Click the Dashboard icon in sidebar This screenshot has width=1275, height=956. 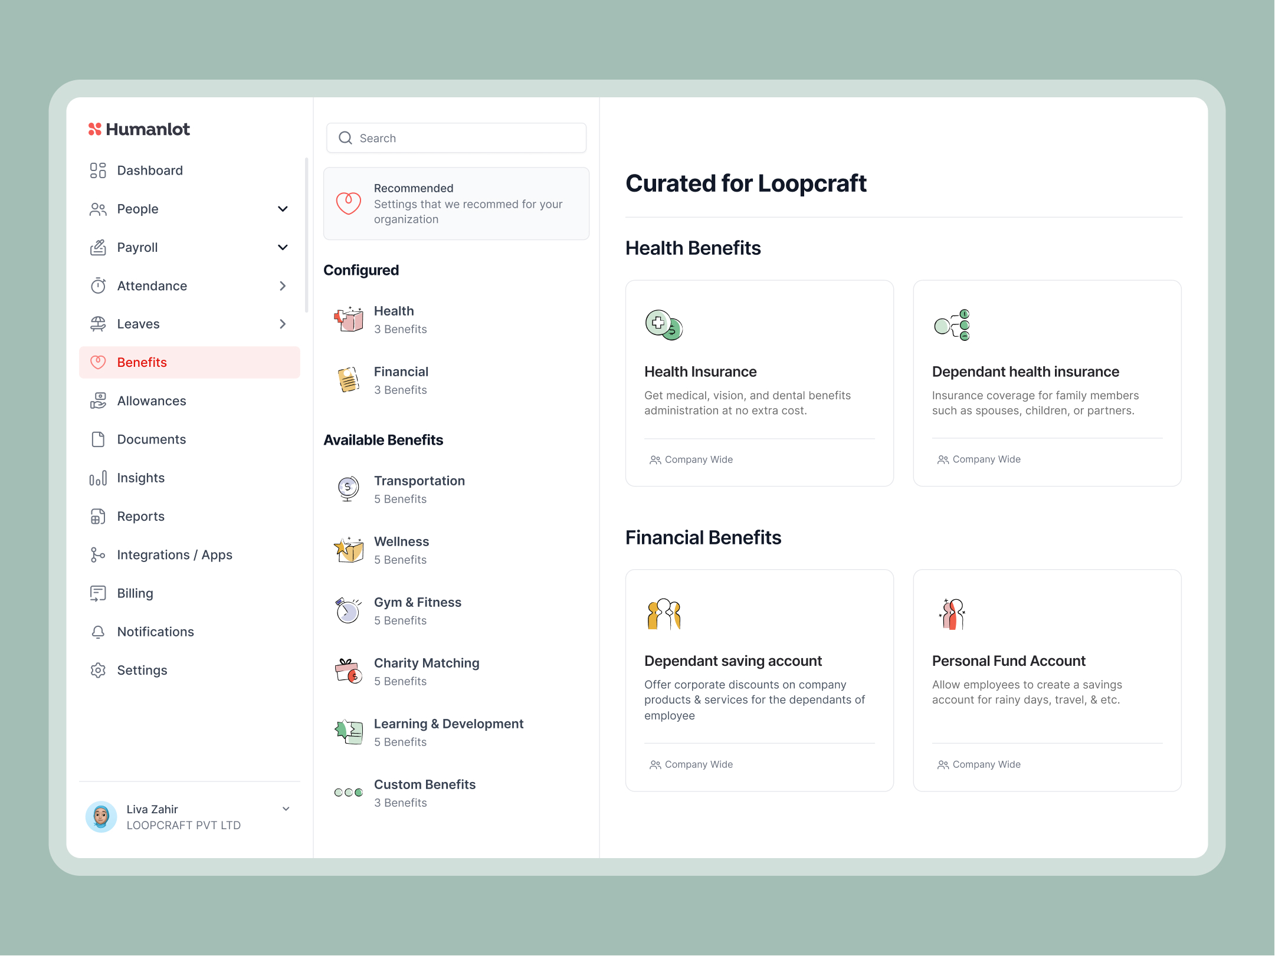coord(99,170)
